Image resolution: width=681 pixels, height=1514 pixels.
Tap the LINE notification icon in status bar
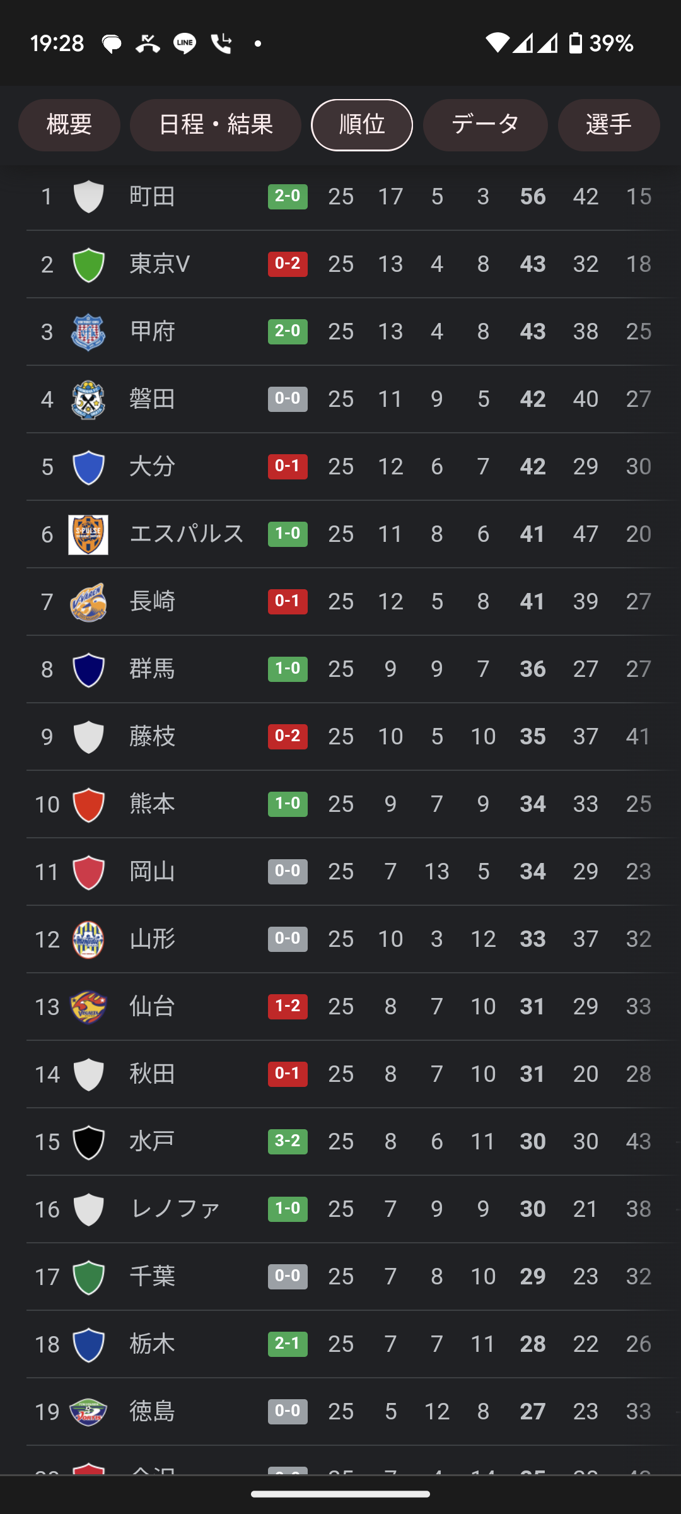click(185, 44)
